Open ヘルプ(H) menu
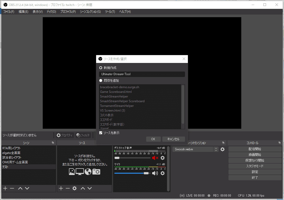Image resolution: width=284 pixels, height=200 pixels. (x=125, y=11)
